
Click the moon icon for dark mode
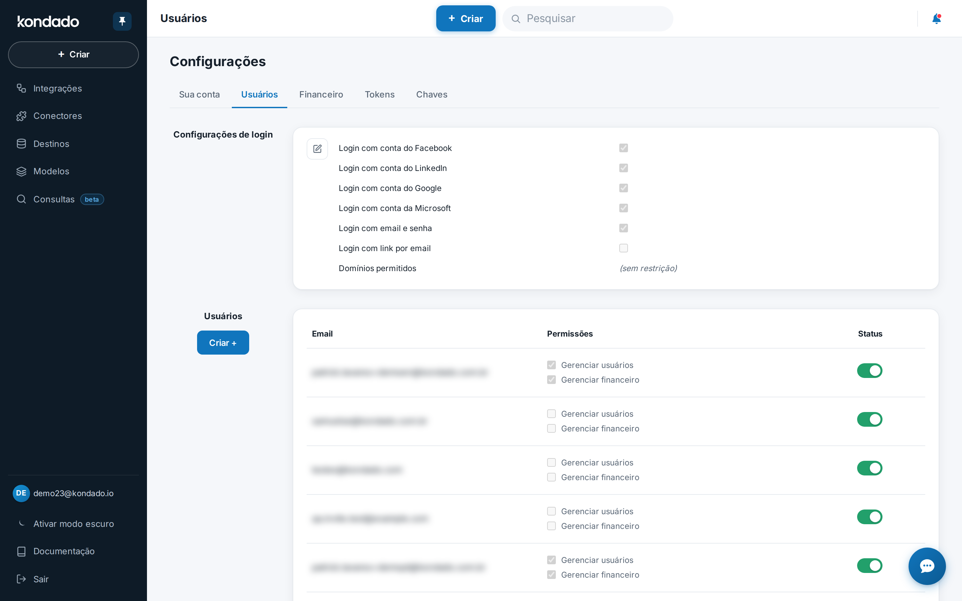tap(21, 524)
